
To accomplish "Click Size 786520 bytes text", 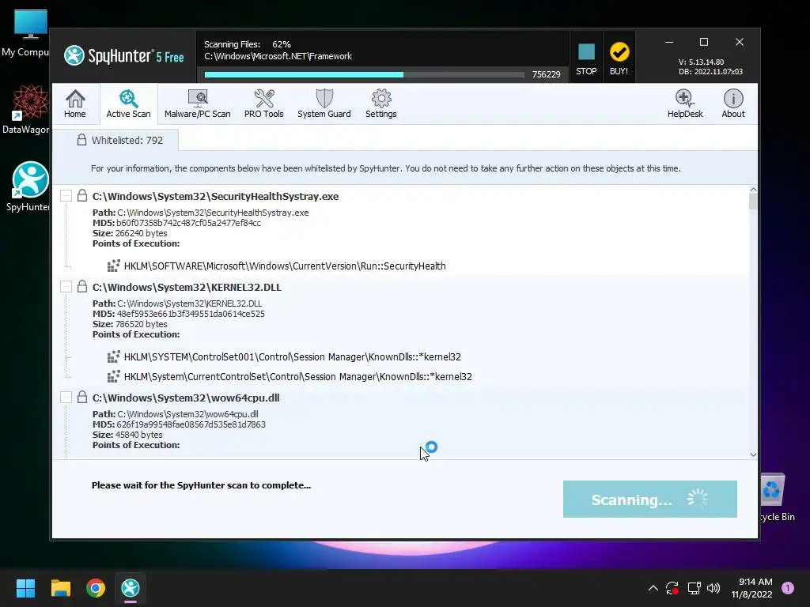I will point(130,324).
